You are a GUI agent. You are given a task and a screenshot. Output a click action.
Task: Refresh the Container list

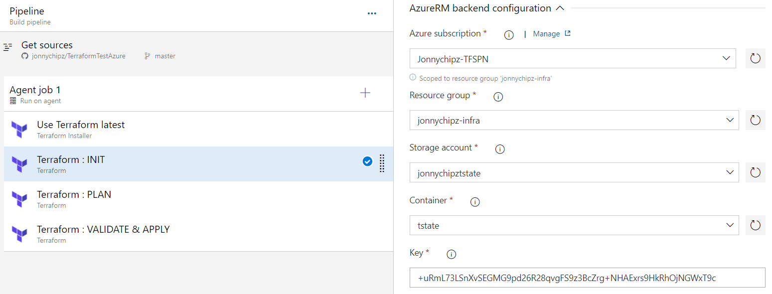(x=755, y=225)
